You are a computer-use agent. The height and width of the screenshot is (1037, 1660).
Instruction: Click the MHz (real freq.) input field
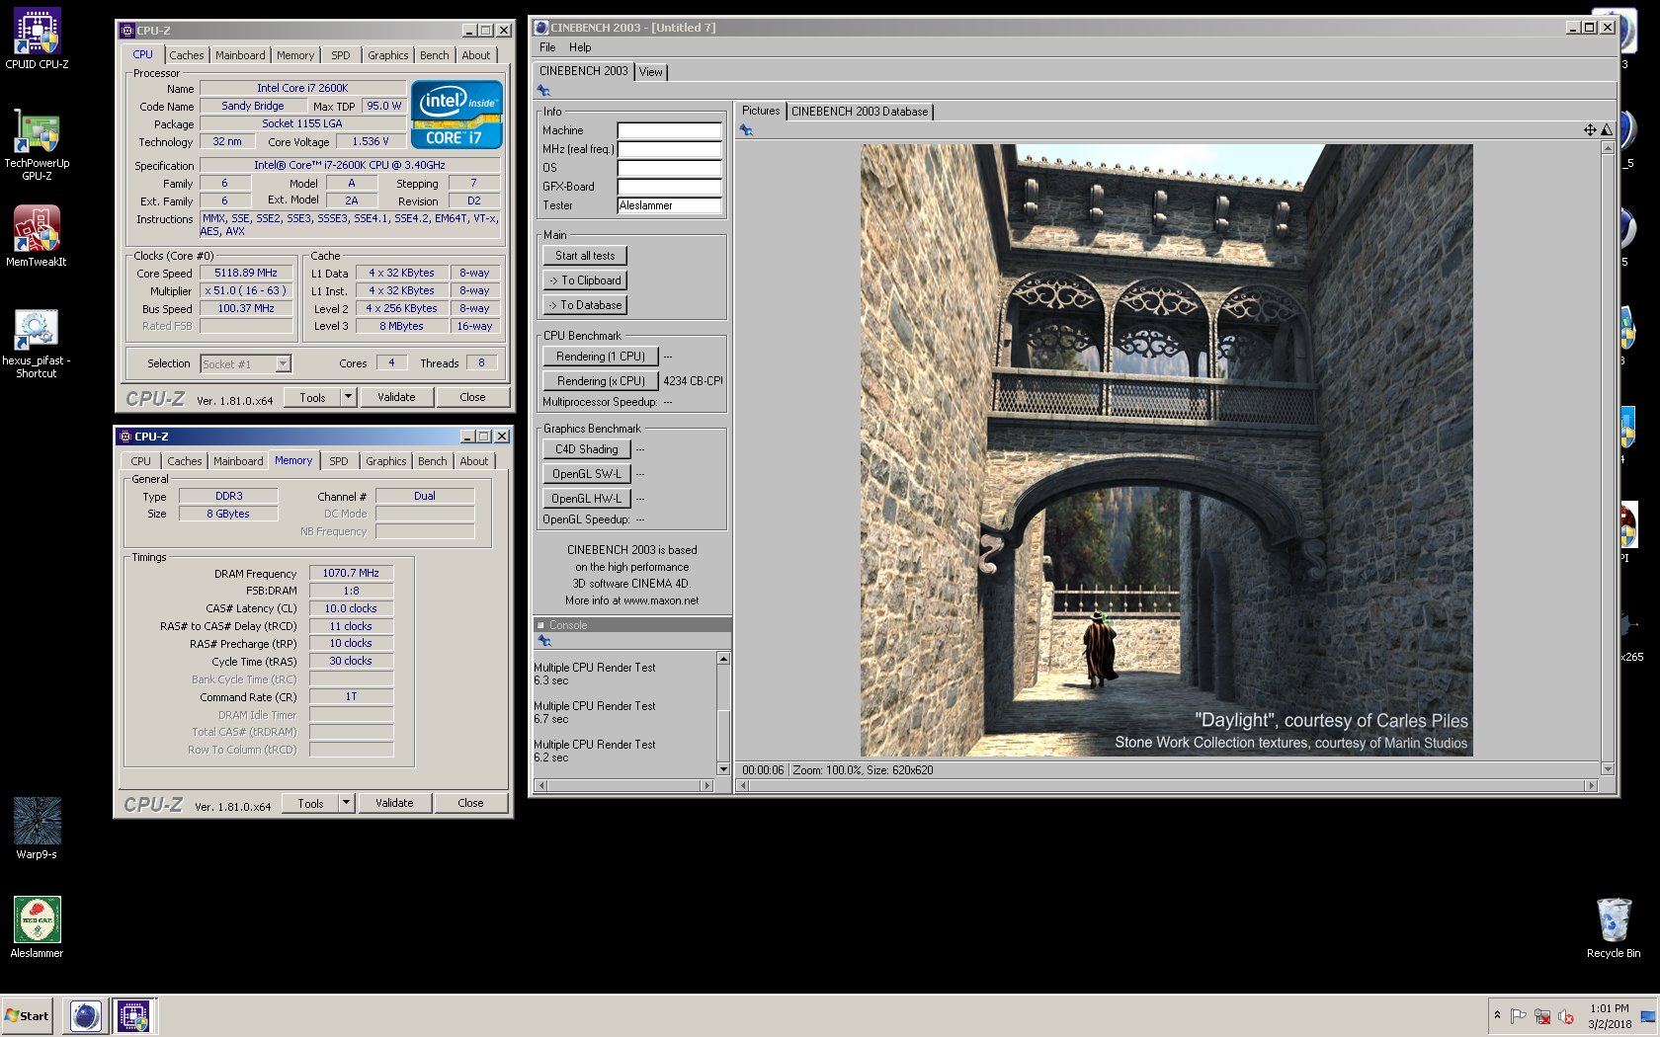(x=670, y=149)
